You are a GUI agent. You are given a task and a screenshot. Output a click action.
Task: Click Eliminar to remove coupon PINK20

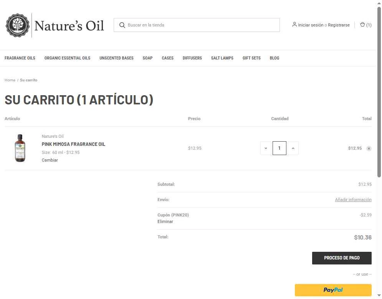point(165,221)
